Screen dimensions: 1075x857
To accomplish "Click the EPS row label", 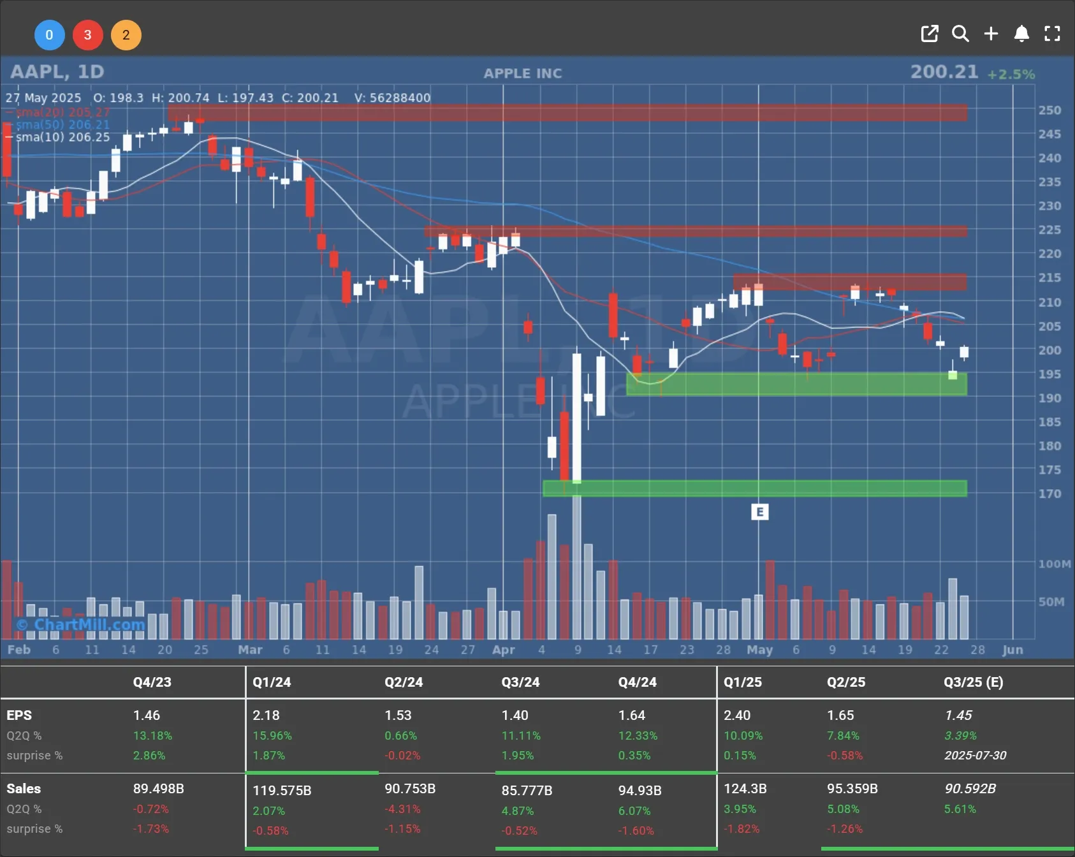I will [19, 715].
